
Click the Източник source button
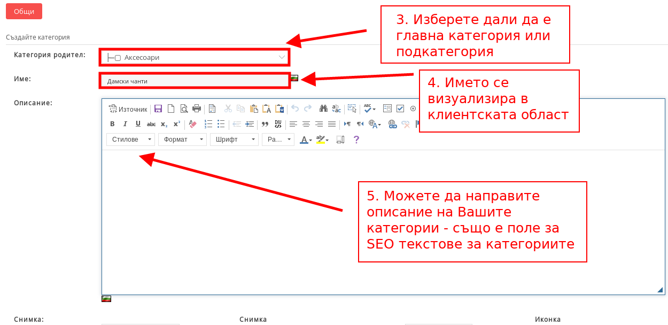128,109
